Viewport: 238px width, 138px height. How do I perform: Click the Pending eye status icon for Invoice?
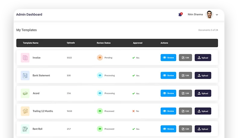click(x=100, y=58)
